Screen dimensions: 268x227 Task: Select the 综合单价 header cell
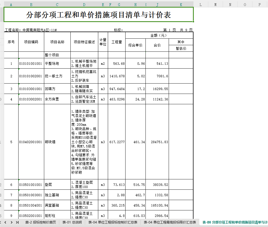point(135,45)
